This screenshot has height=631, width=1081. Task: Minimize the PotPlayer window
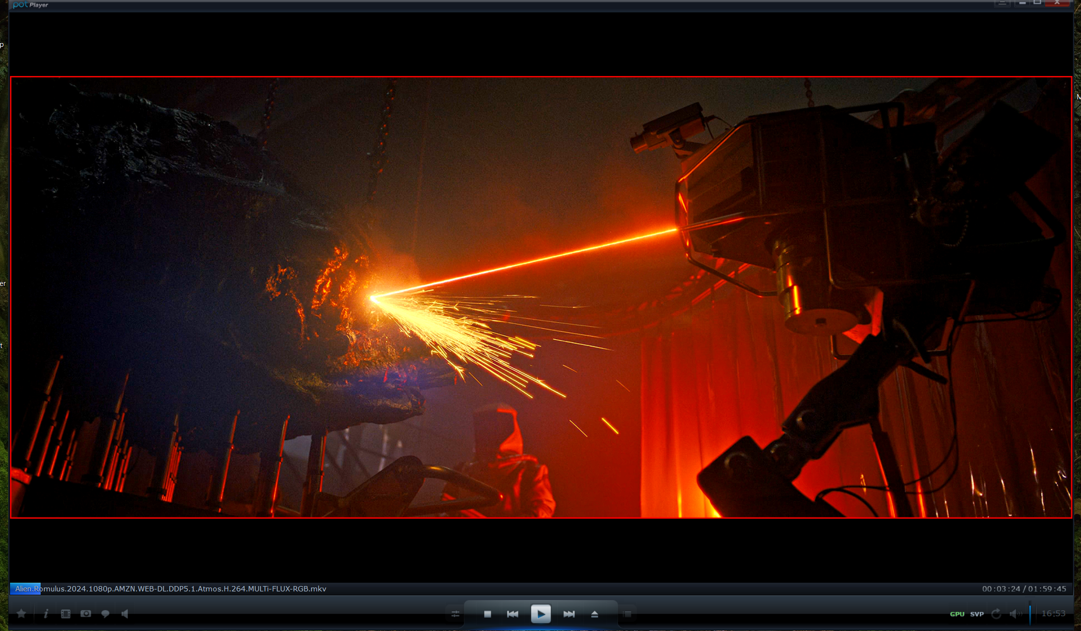tap(1022, 3)
